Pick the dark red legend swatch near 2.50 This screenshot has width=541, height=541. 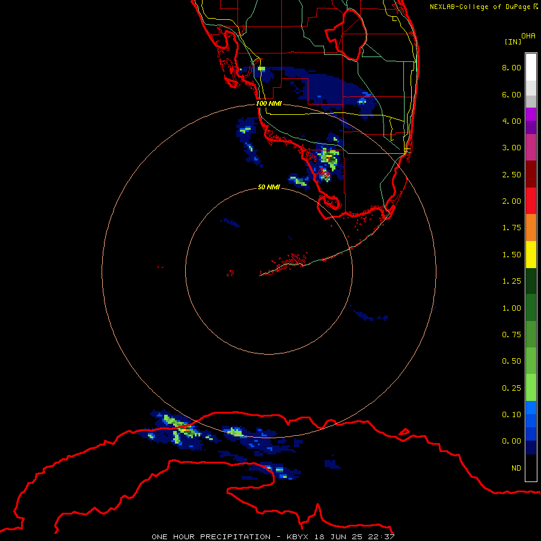pyautogui.click(x=531, y=174)
